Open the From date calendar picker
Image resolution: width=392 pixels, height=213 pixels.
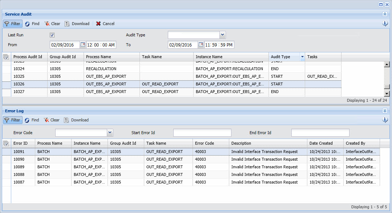pos(82,45)
